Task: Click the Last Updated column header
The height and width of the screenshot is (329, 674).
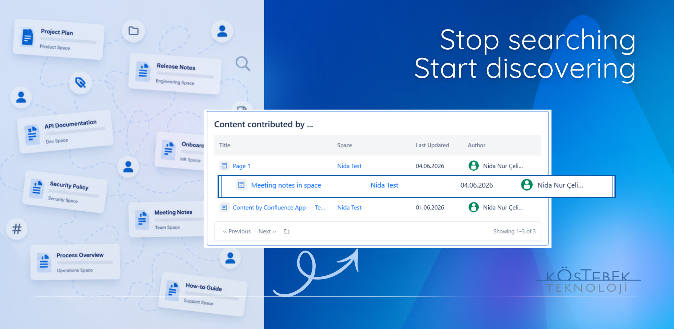Action: tap(432, 145)
